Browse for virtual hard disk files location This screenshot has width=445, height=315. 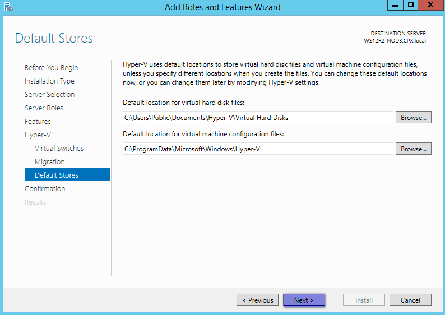tap(414, 117)
